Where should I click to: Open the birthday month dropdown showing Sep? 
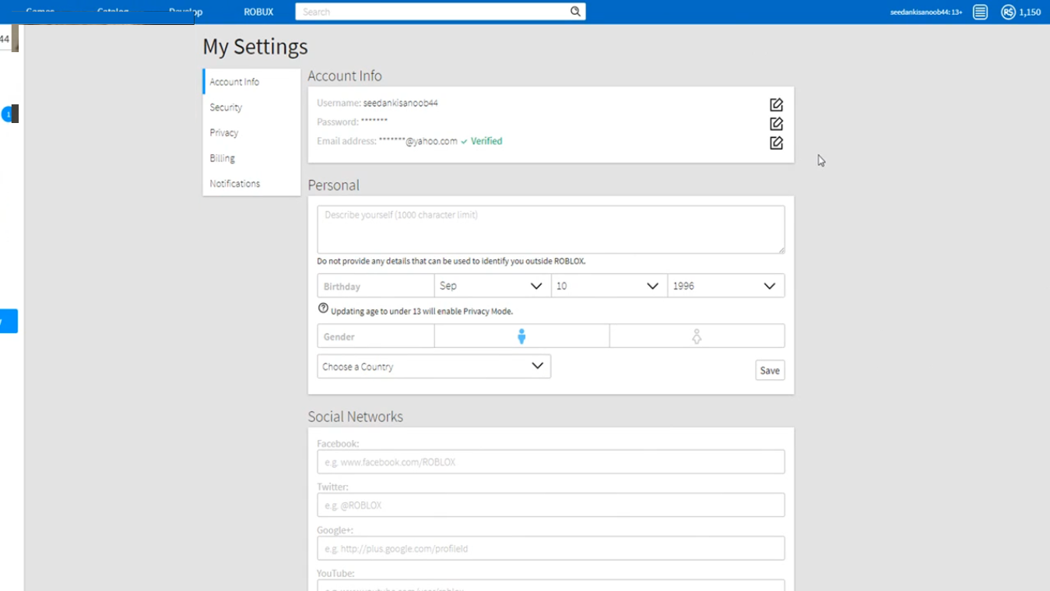point(492,286)
